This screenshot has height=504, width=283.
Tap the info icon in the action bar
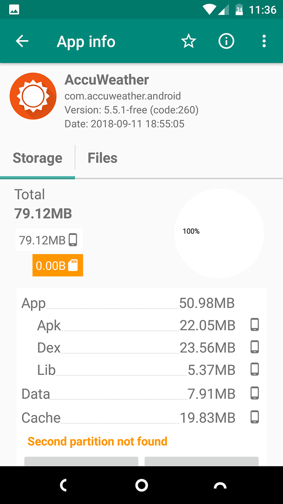226,41
